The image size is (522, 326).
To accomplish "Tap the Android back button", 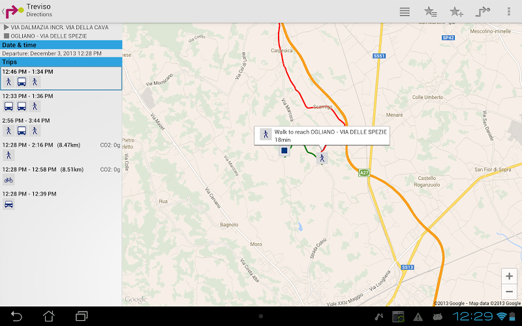I will (x=16, y=316).
